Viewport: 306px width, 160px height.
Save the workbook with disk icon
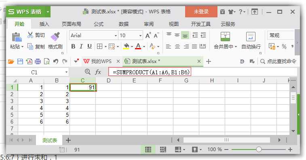tap(20, 62)
